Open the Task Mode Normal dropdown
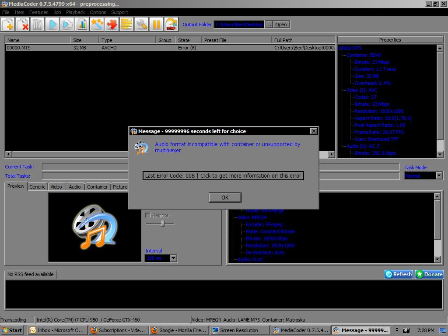Image resolution: width=448 pixels, height=336 pixels. (x=439, y=176)
